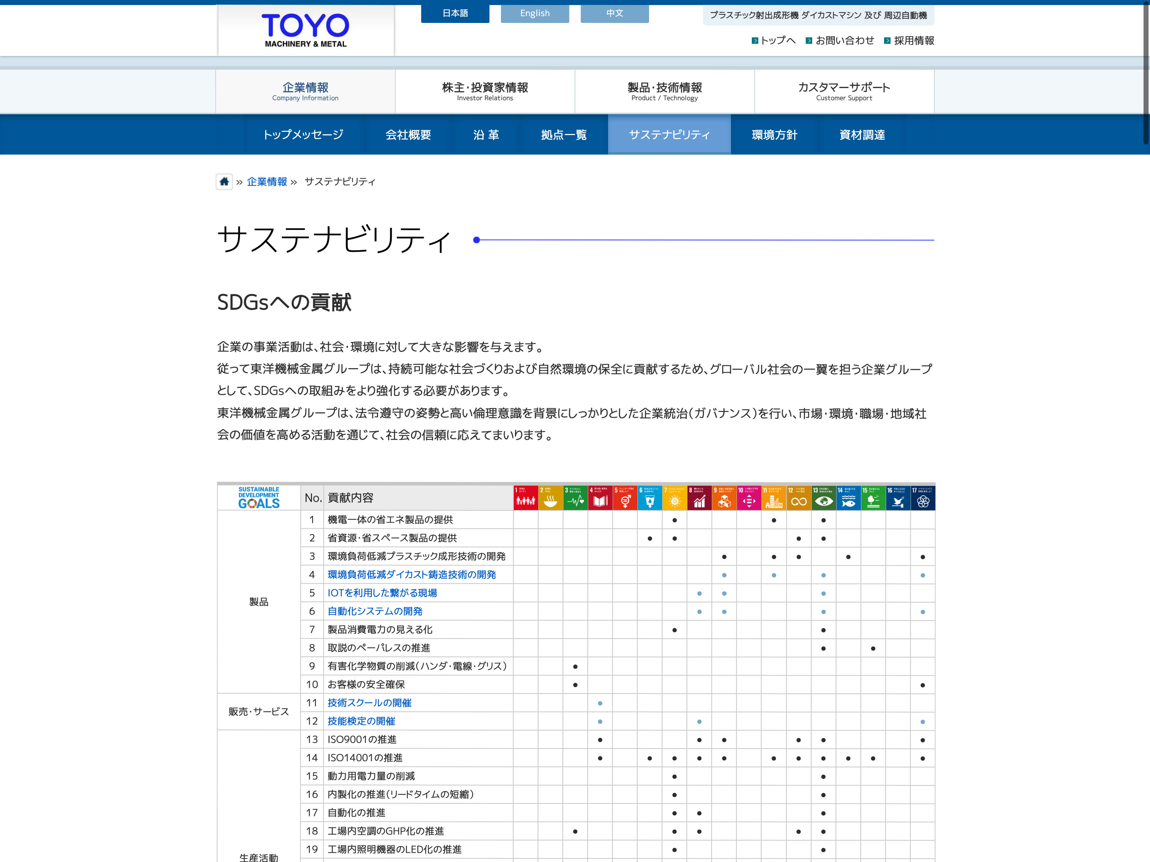Viewport: 1150px width, 862px height.
Task: Open 製品・技術情報 Product / Technology menu
Action: click(664, 91)
